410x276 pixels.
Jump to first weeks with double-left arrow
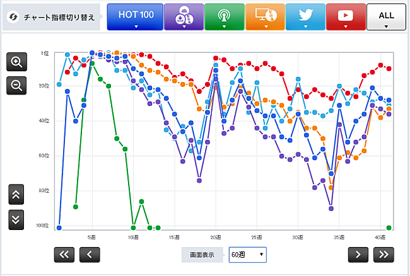coord(65,254)
